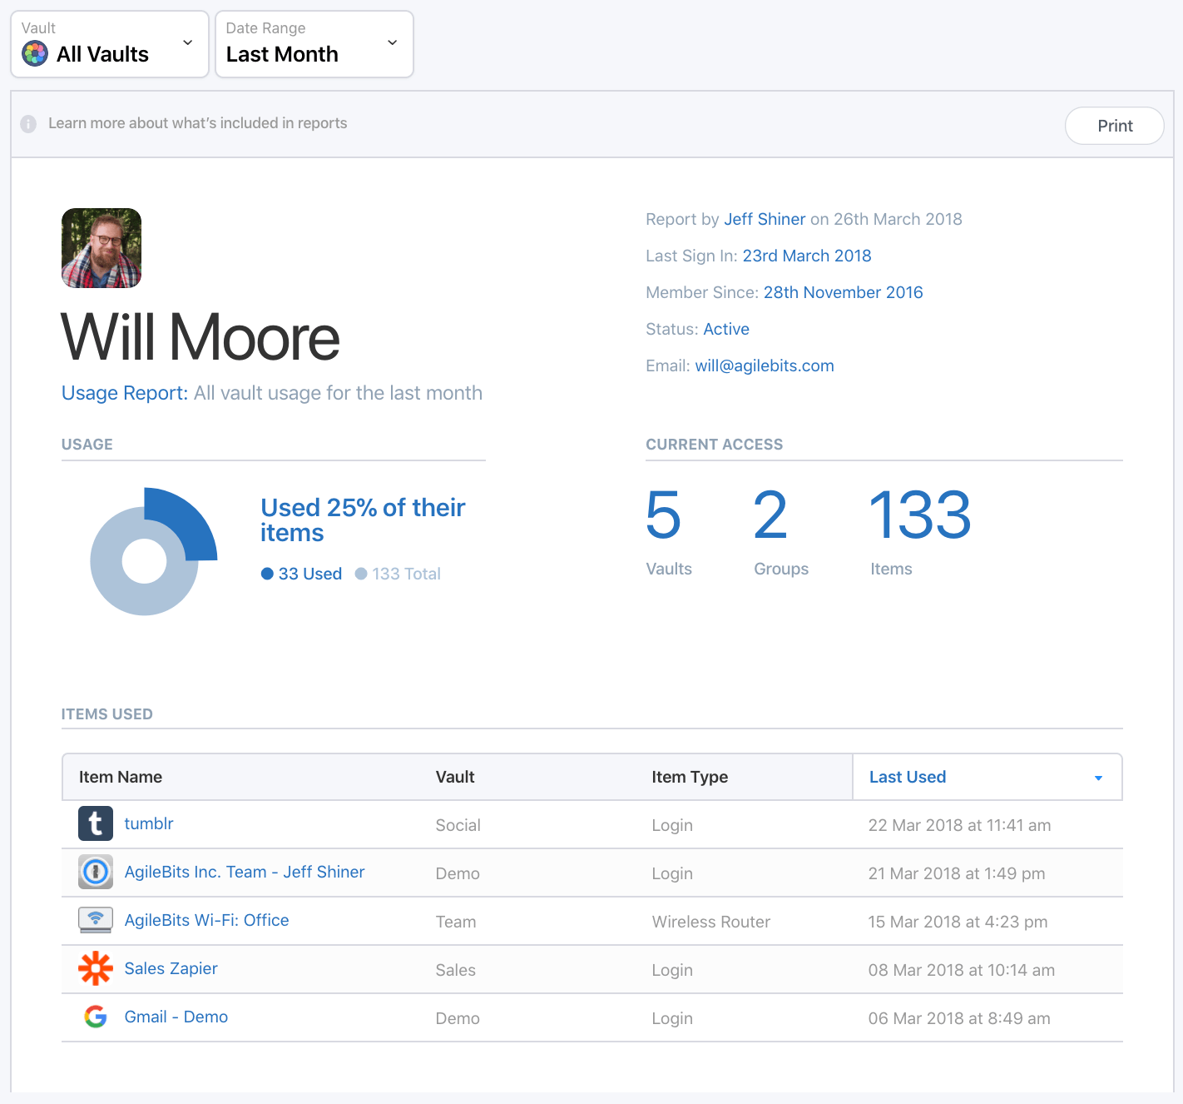Screen dimensions: 1183x1104
Task: Open the Sales Zapier item link
Action: (x=171, y=968)
